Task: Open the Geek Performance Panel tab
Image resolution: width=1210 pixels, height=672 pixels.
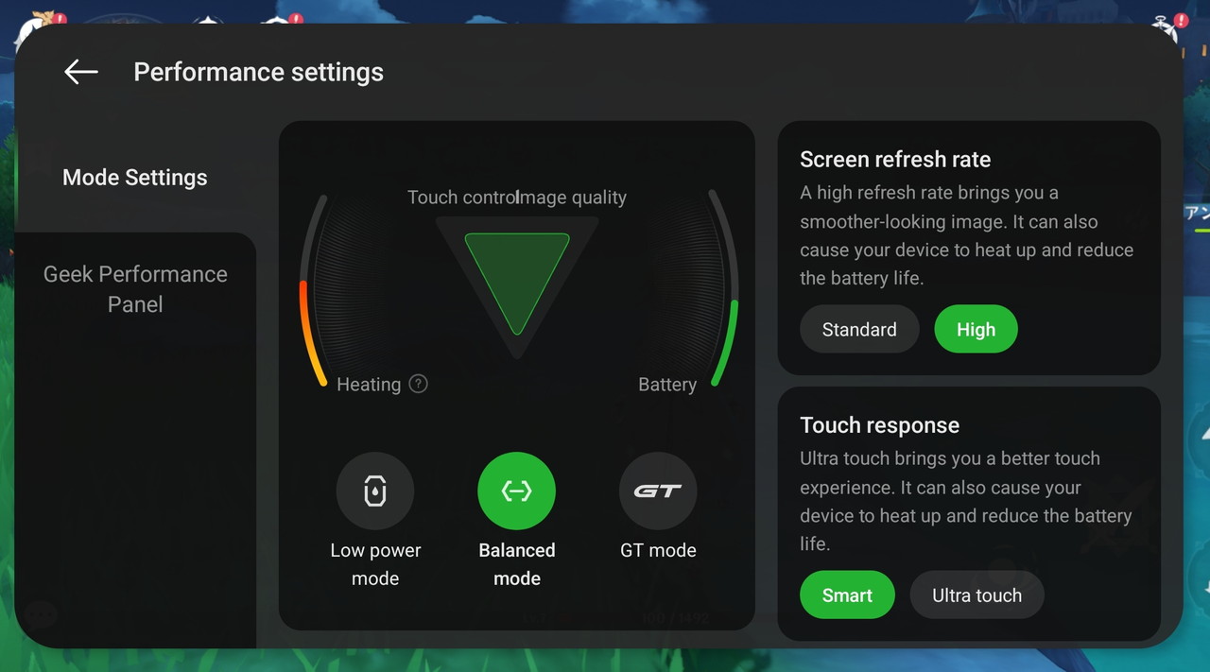Action: [x=135, y=289]
